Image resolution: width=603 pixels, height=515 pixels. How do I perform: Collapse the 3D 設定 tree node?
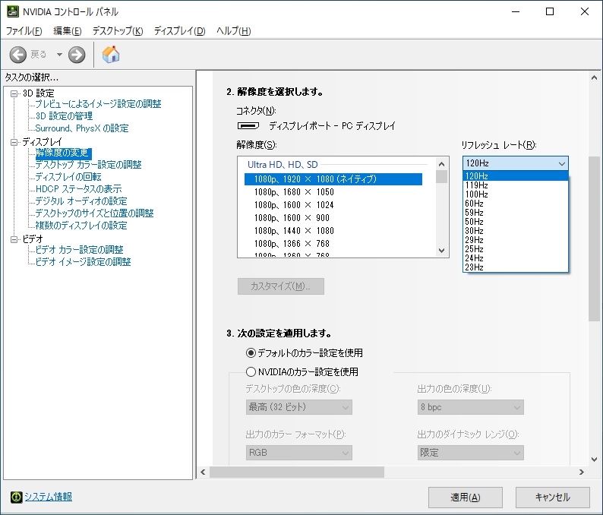[14, 93]
